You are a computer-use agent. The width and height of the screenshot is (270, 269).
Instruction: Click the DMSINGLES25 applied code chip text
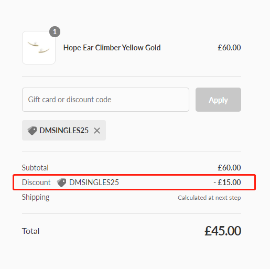pos(64,131)
